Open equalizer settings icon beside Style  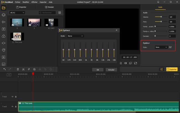pos(170,47)
